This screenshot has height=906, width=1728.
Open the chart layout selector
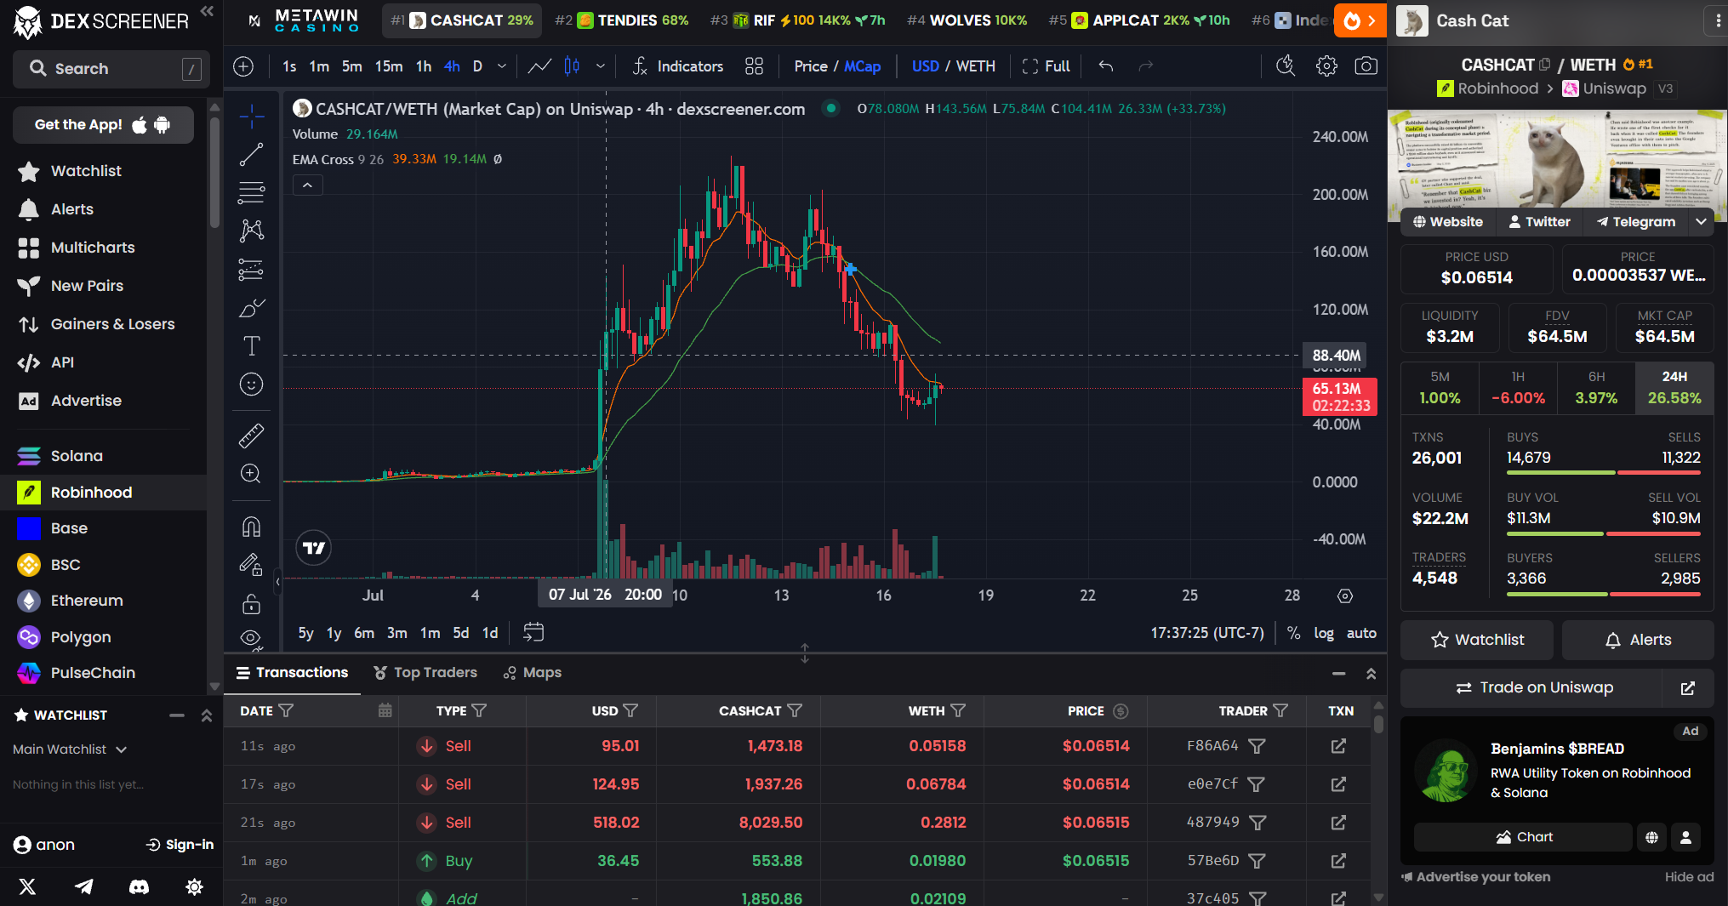click(754, 66)
